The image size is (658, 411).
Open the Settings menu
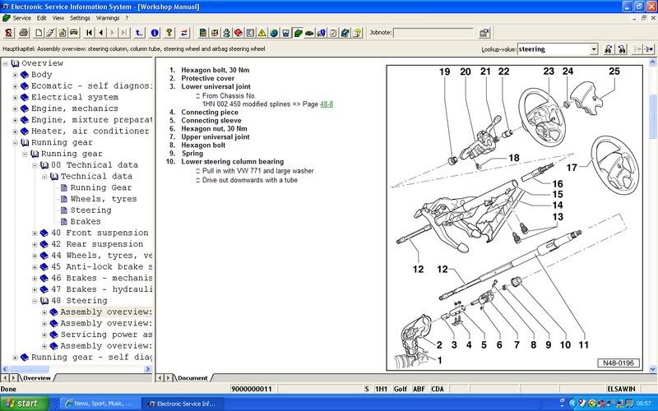point(80,18)
